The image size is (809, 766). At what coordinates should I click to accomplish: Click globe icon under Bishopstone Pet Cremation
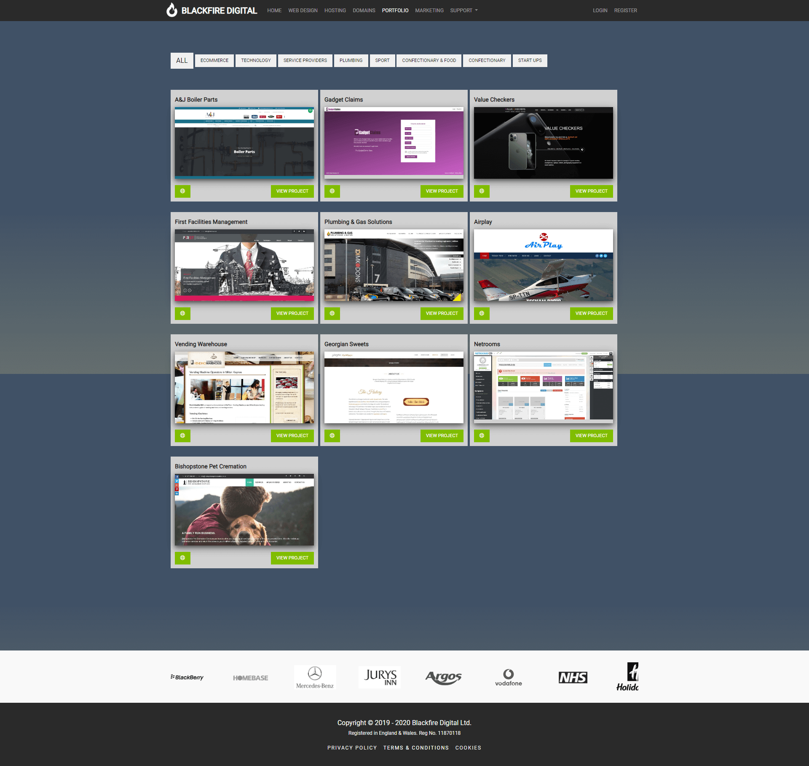pyautogui.click(x=182, y=558)
